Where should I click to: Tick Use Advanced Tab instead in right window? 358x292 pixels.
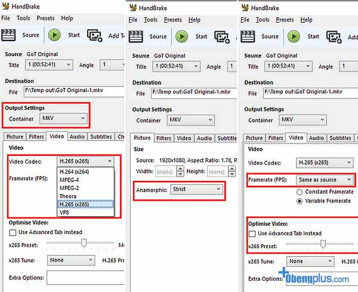tap(252, 233)
